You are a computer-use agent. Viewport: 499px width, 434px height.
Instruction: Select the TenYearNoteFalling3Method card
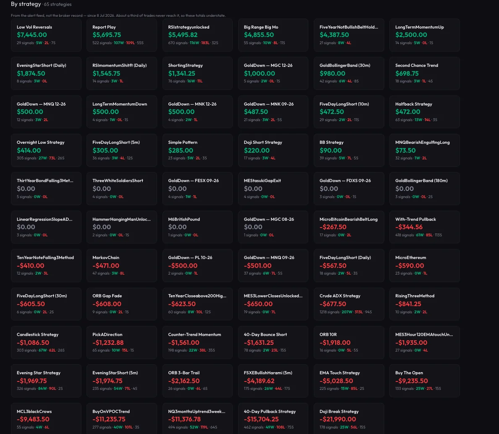[46, 265]
